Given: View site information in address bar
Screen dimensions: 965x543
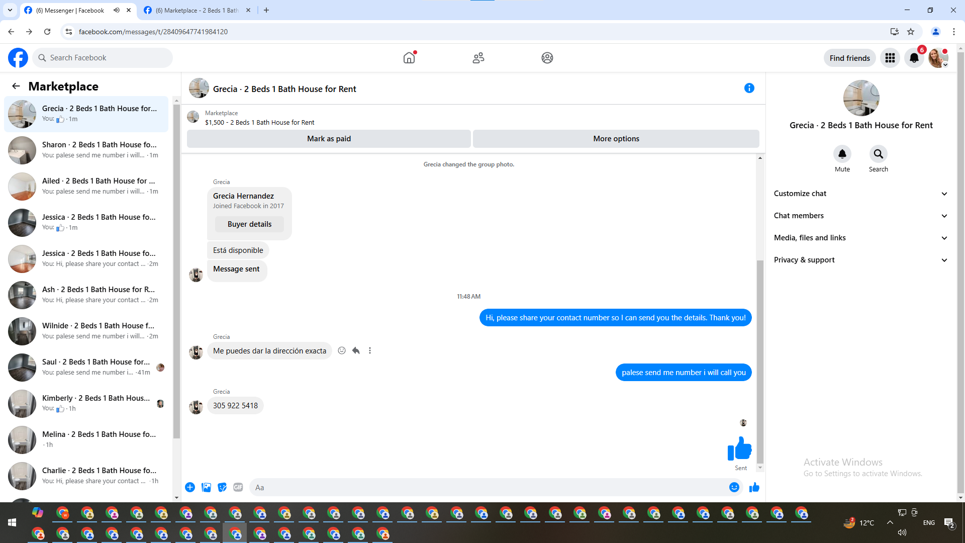Looking at the screenshot, I should pyautogui.click(x=69, y=32).
